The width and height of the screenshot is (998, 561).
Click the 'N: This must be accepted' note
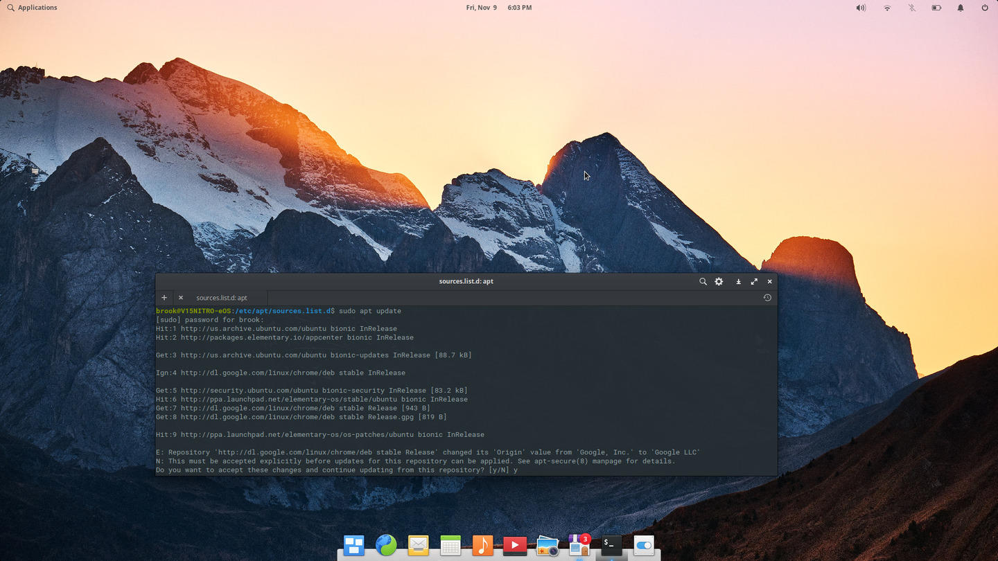[416, 461]
